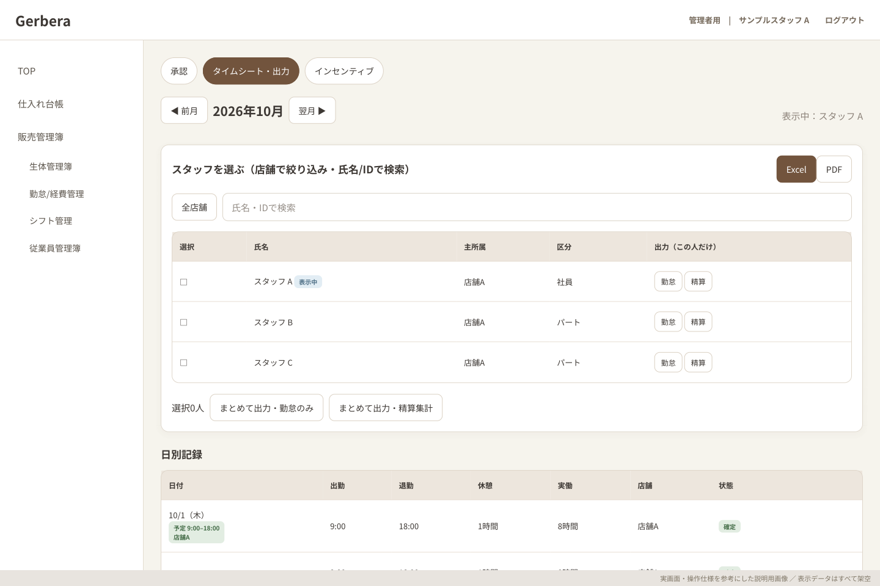Choose Excel output format
Viewport: 880px width, 586px height.
(796, 169)
